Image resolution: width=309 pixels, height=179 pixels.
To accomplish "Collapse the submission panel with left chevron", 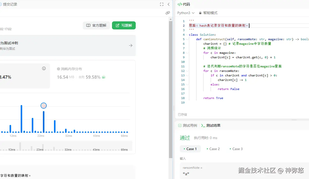I will point(168,4).
